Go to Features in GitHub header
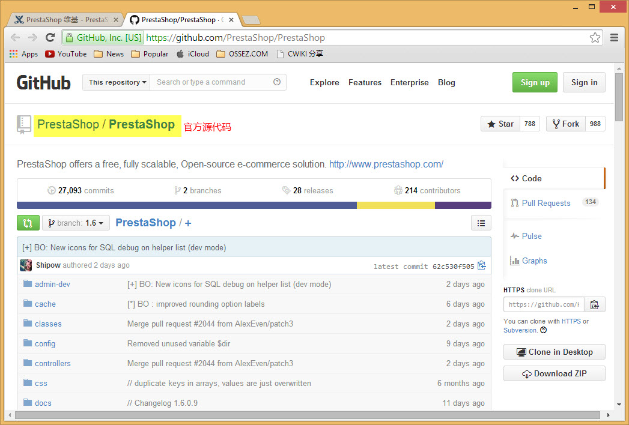The height and width of the screenshot is (425, 629). [365, 82]
